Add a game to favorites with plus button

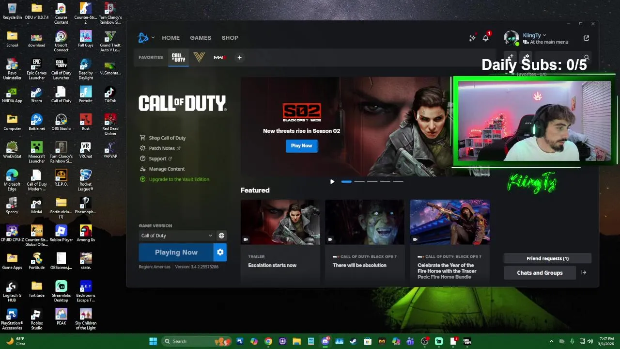coord(239,58)
